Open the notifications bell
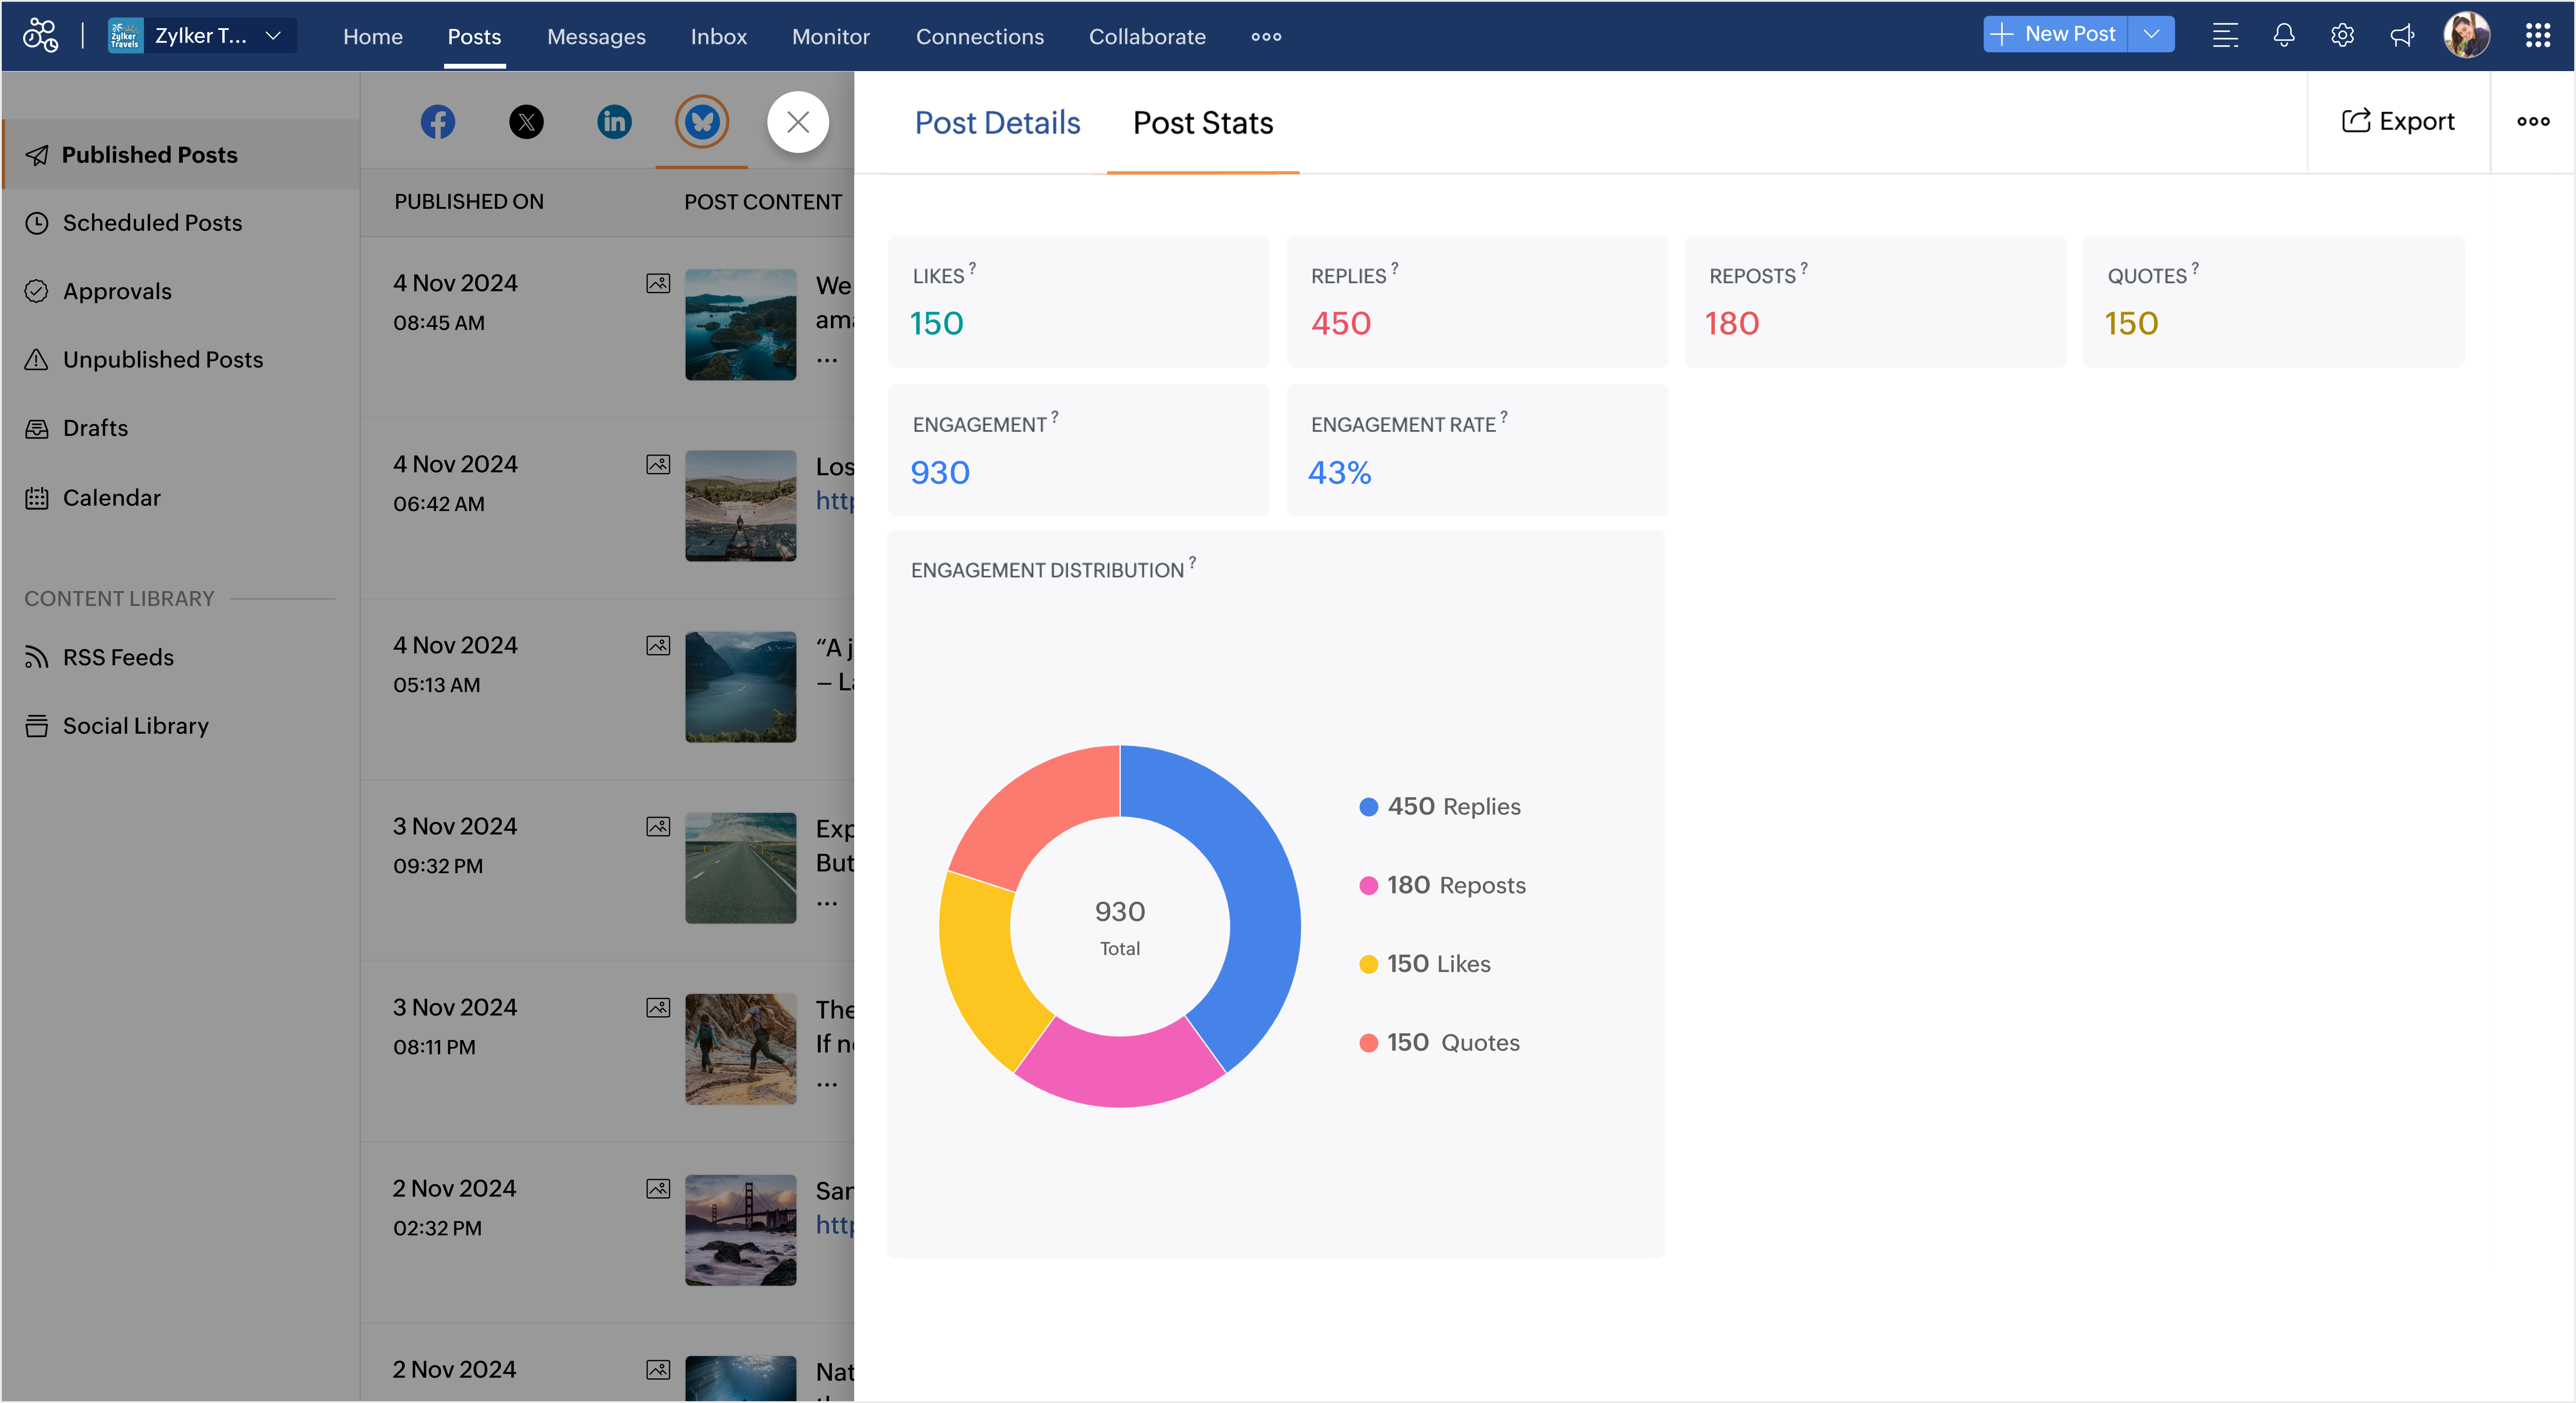The width and height of the screenshot is (2576, 1403). click(x=2284, y=35)
